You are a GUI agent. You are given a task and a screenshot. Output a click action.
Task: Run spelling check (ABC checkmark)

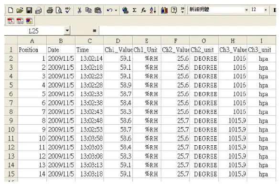[68, 11]
